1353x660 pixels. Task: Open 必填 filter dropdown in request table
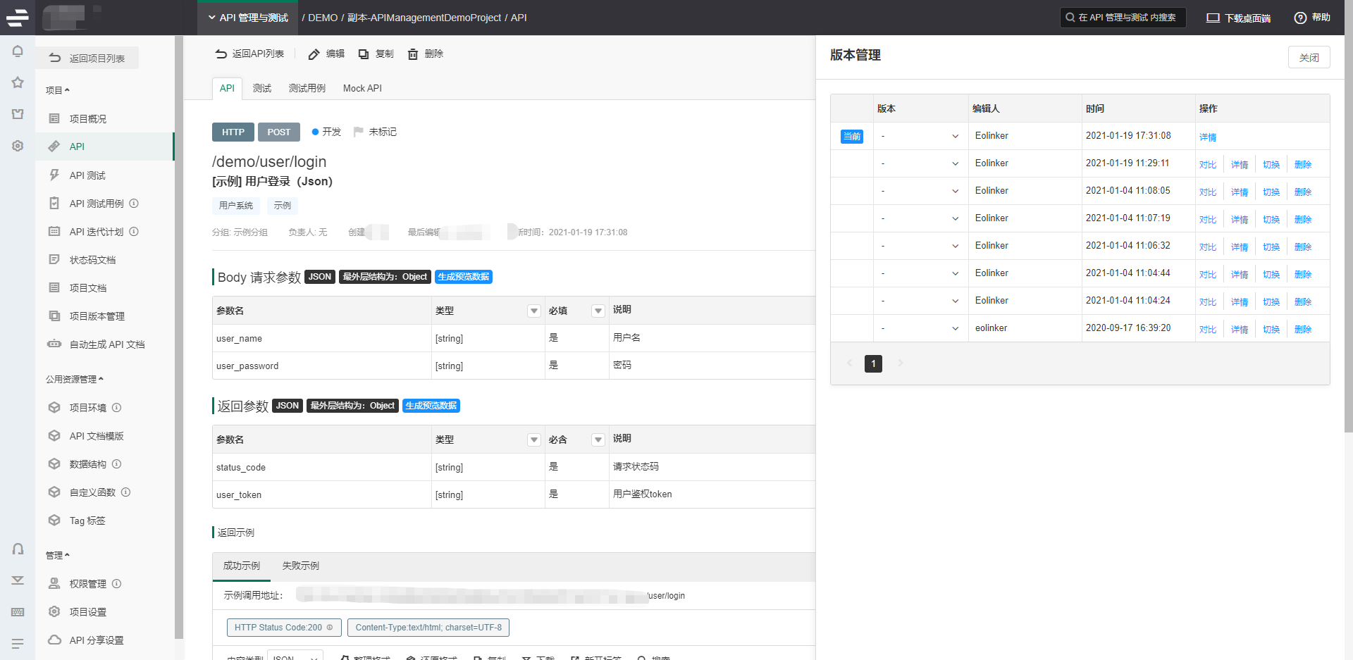tap(598, 311)
